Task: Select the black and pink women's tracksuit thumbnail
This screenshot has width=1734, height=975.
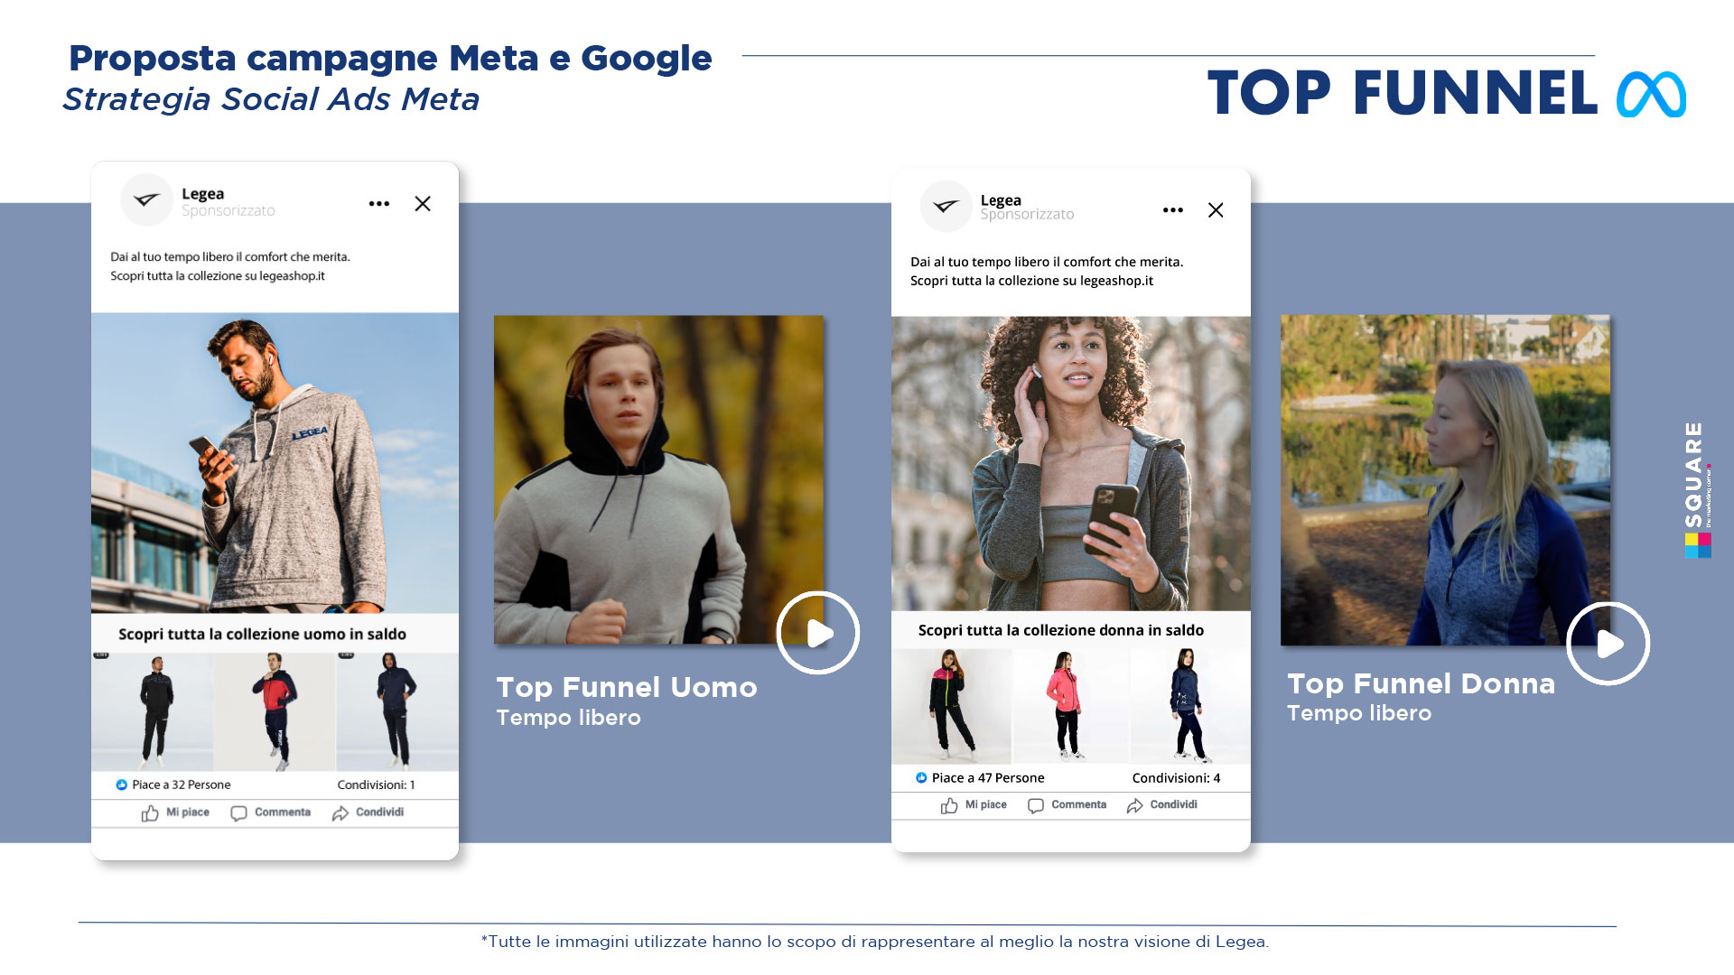Action: click(952, 706)
